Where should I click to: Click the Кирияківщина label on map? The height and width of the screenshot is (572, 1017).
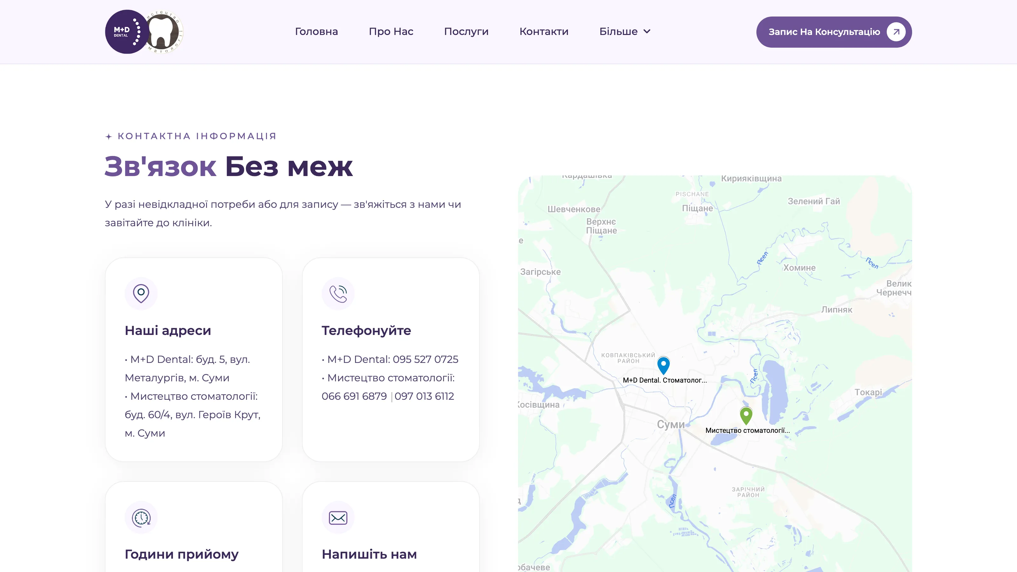click(751, 178)
